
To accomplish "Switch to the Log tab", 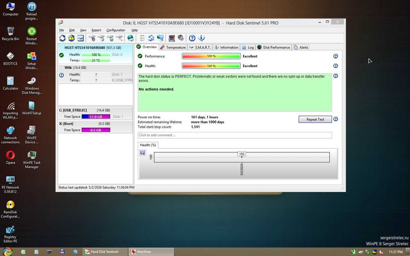I will [248, 47].
